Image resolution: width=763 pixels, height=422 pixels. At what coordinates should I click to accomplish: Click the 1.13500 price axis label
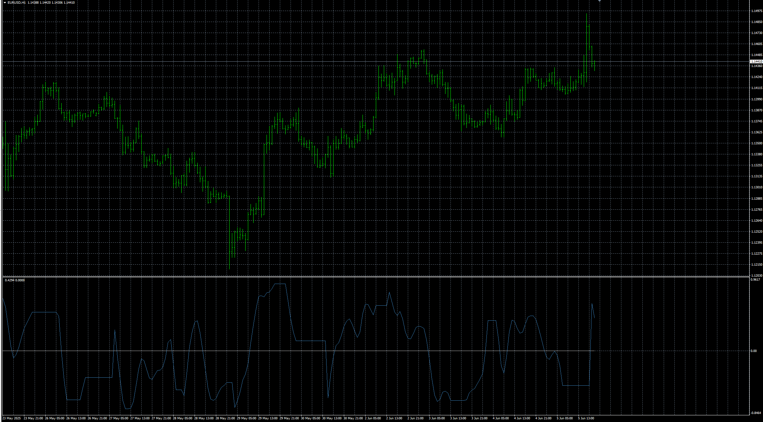(x=757, y=143)
